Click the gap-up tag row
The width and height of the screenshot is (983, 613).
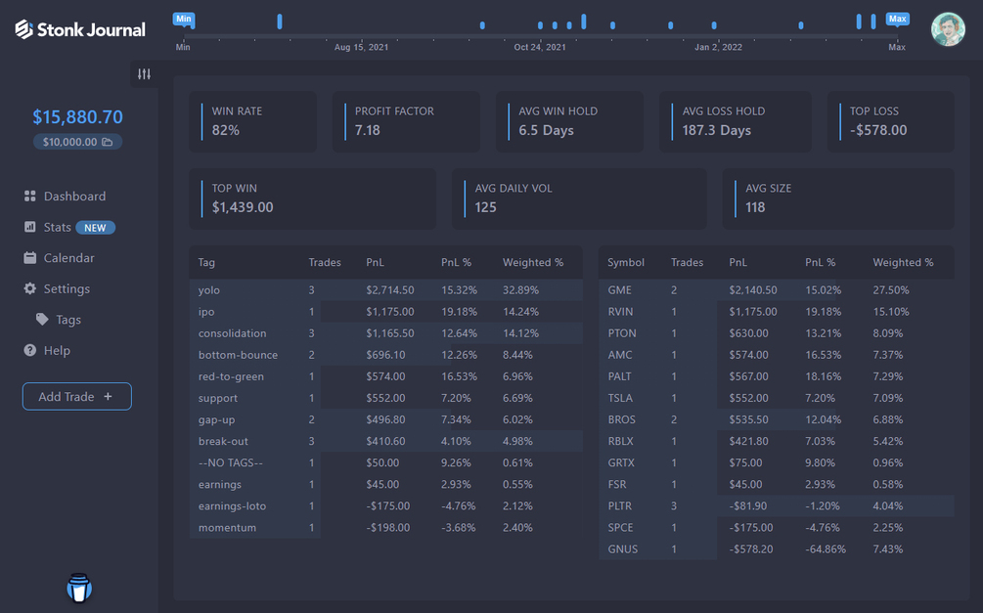point(385,419)
